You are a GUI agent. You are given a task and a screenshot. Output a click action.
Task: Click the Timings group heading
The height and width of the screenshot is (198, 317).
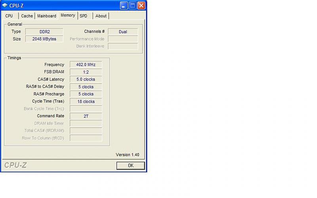pos(14,58)
